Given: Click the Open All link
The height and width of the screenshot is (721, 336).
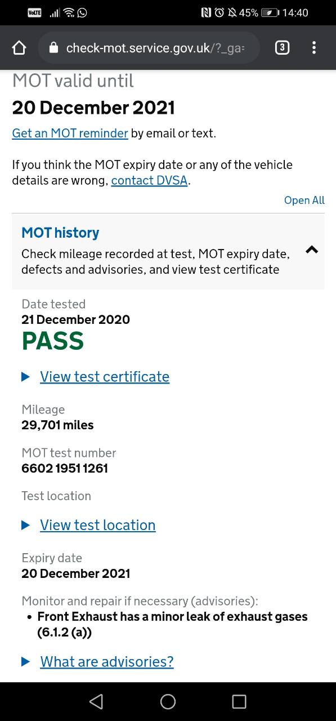Looking at the screenshot, I should click(x=304, y=200).
